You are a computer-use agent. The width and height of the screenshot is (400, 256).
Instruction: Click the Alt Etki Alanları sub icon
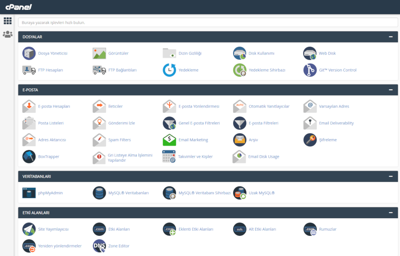click(240, 229)
